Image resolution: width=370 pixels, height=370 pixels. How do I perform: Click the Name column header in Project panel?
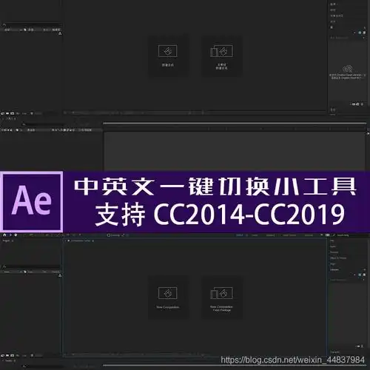pyautogui.click(x=7, y=272)
